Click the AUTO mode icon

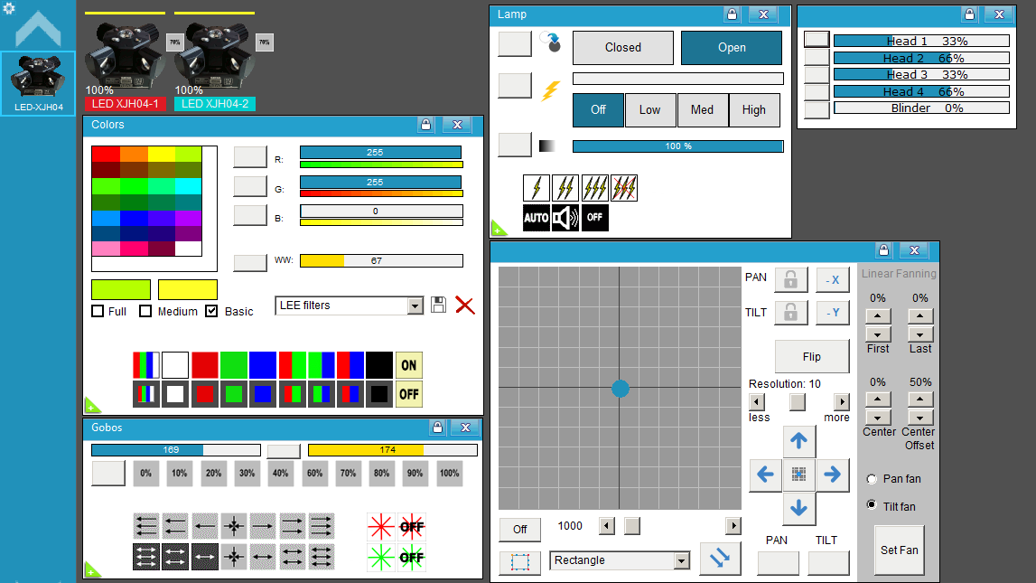[536, 218]
